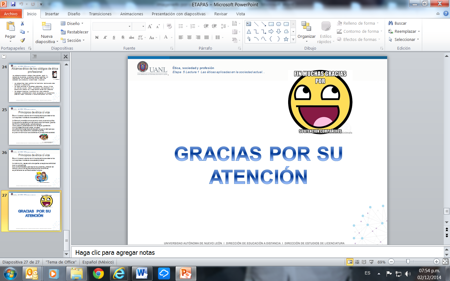Click the Copiar formato paintbrush icon
450x281 pixels.
[x=22, y=40]
